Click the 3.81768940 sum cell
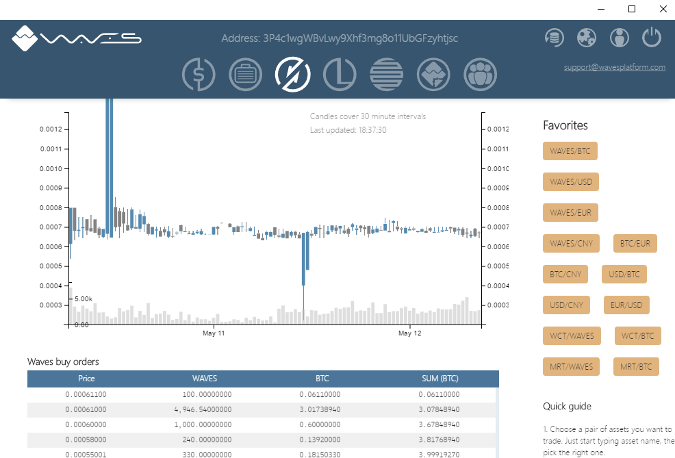Viewport: 675px width, 458px height. tap(439, 440)
